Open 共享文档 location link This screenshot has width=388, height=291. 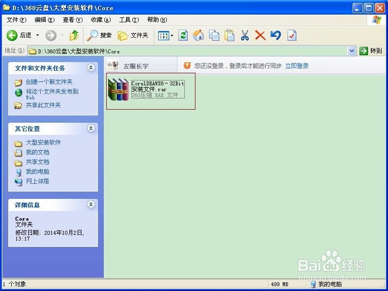coord(38,162)
